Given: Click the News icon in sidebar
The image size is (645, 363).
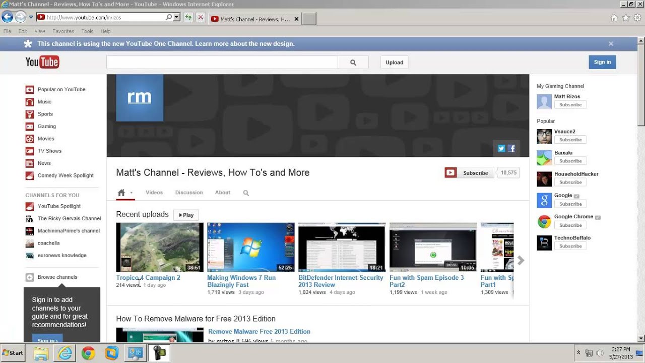Looking at the screenshot, I should tap(30, 163).
